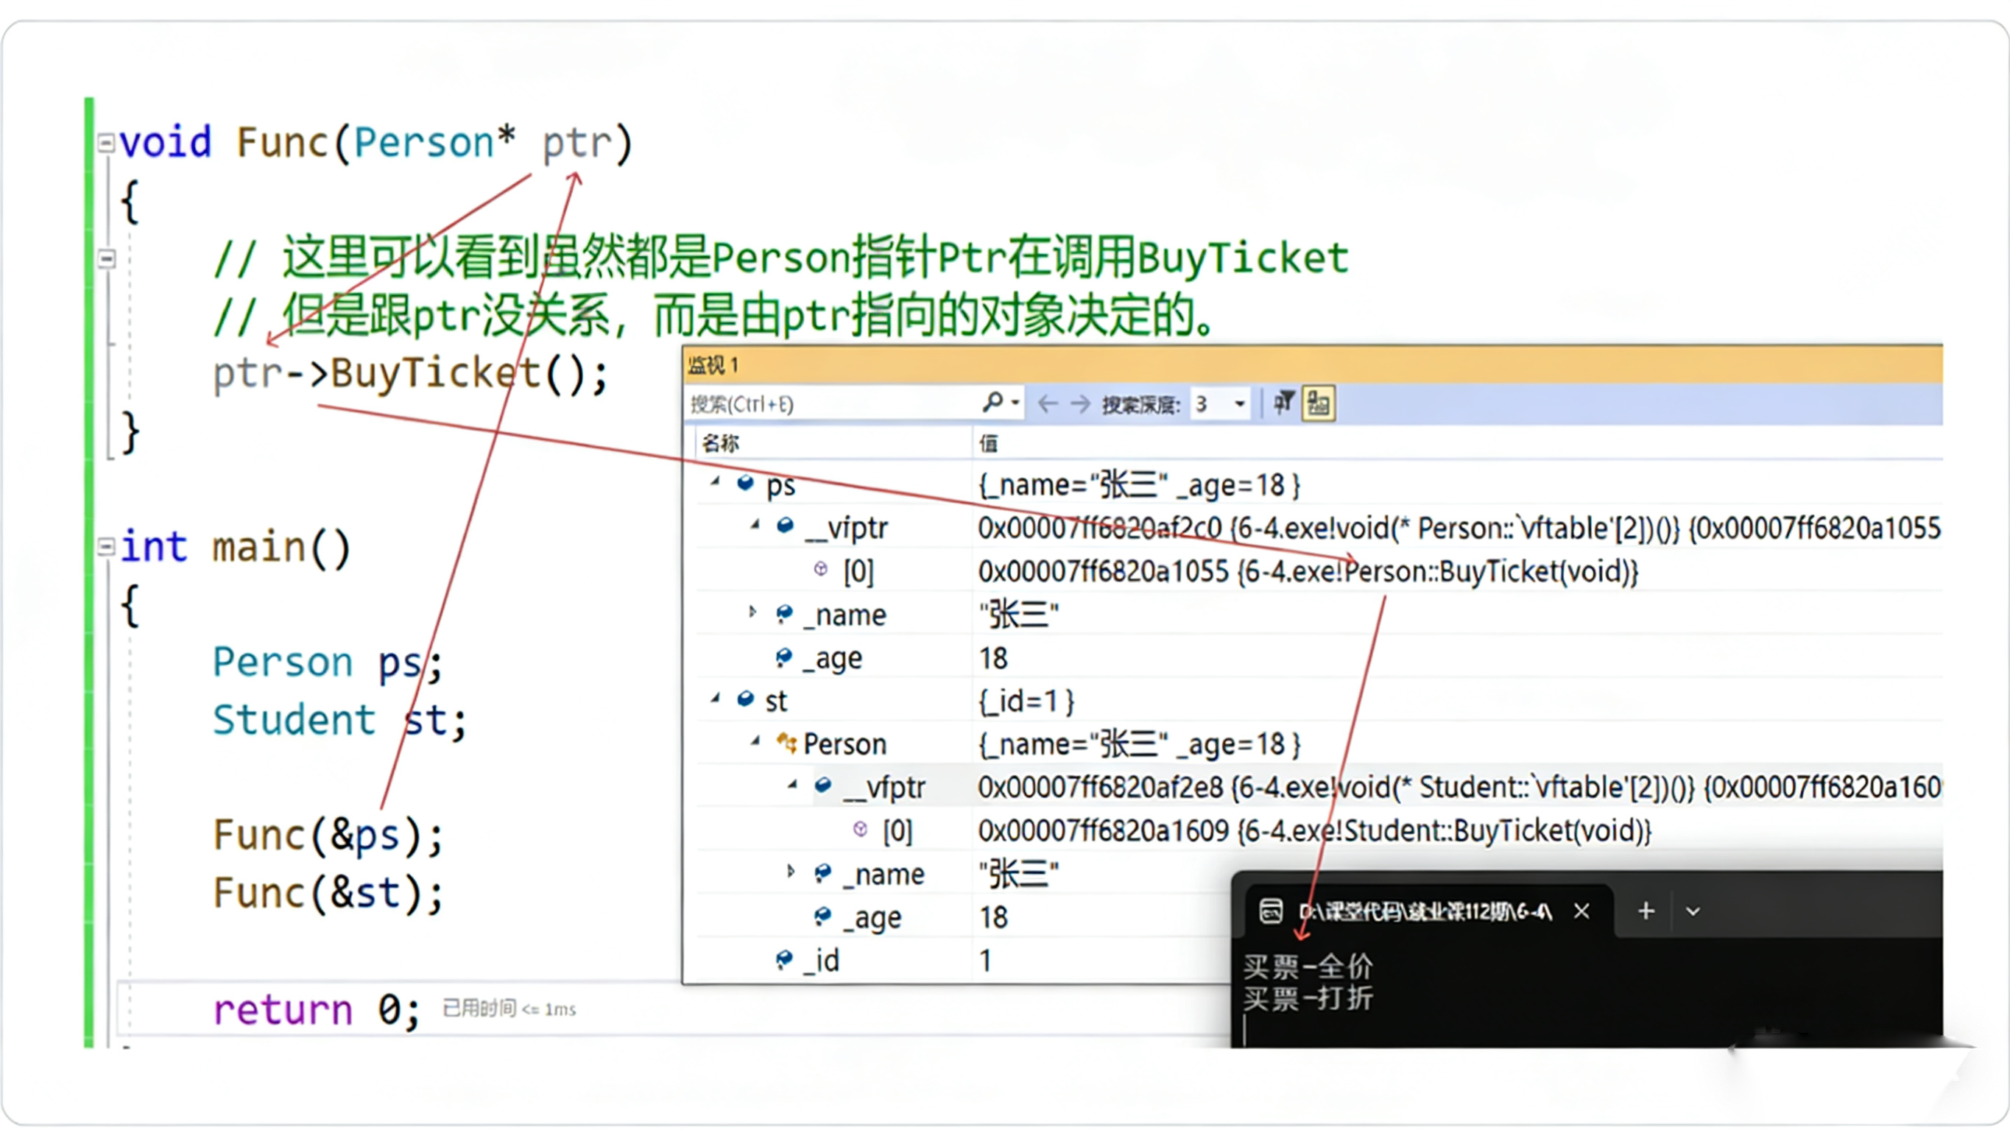Toggle the highlighted display-format toolbar button
This screenshot has height=1130, width=2010.
tap(1318, 403)
